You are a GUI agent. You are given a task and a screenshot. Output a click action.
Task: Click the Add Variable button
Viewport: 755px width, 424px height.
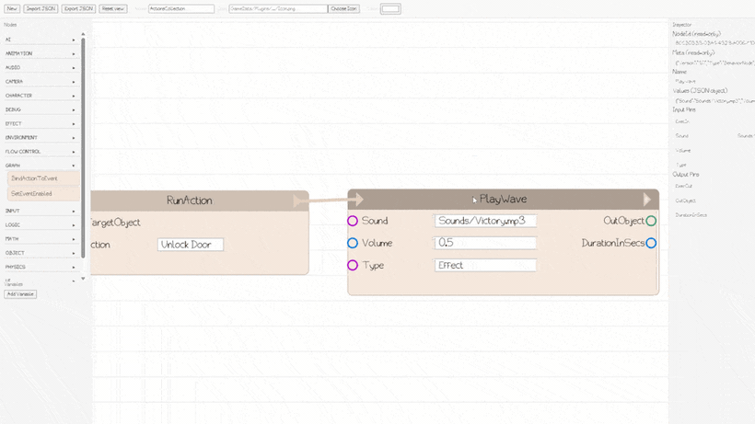click(19, 293)
